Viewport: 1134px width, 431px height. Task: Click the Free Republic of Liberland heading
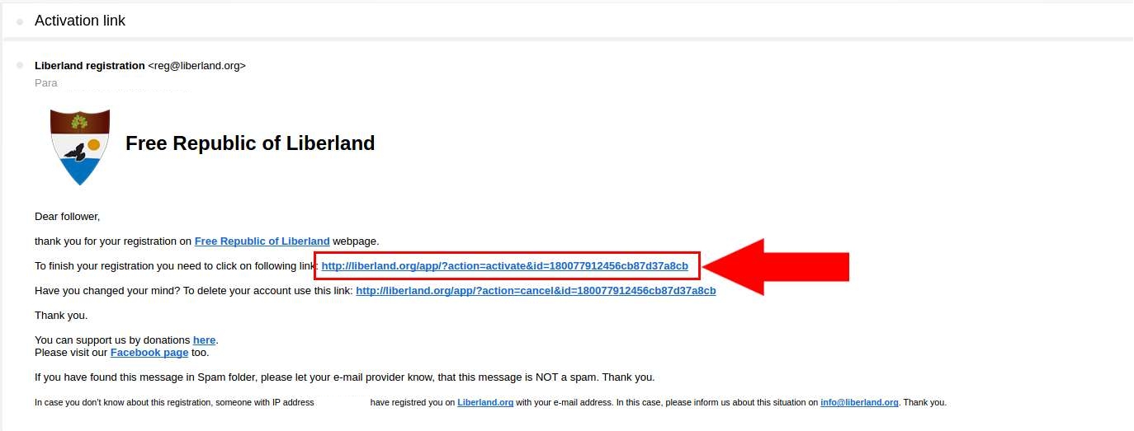pos(250,143)
